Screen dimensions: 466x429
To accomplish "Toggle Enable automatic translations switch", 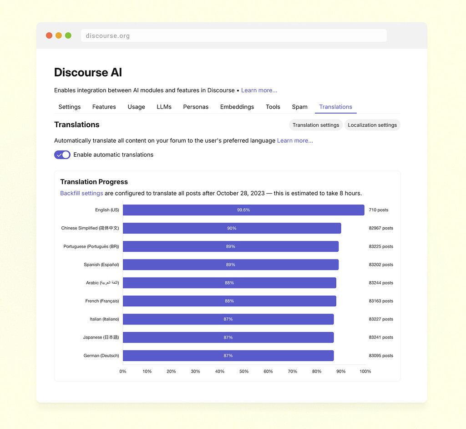I will (x=62, y=155).
